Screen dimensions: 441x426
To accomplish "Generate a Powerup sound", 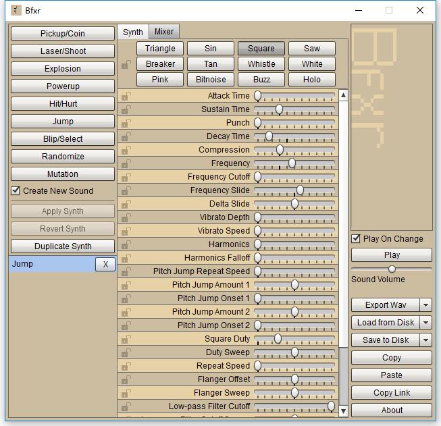I will [x=63, y=86].
